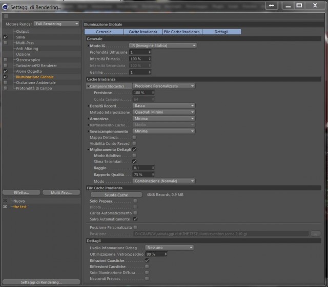
Task: Uncheck Stima Secondari
Action: click(x=134, y=162)
